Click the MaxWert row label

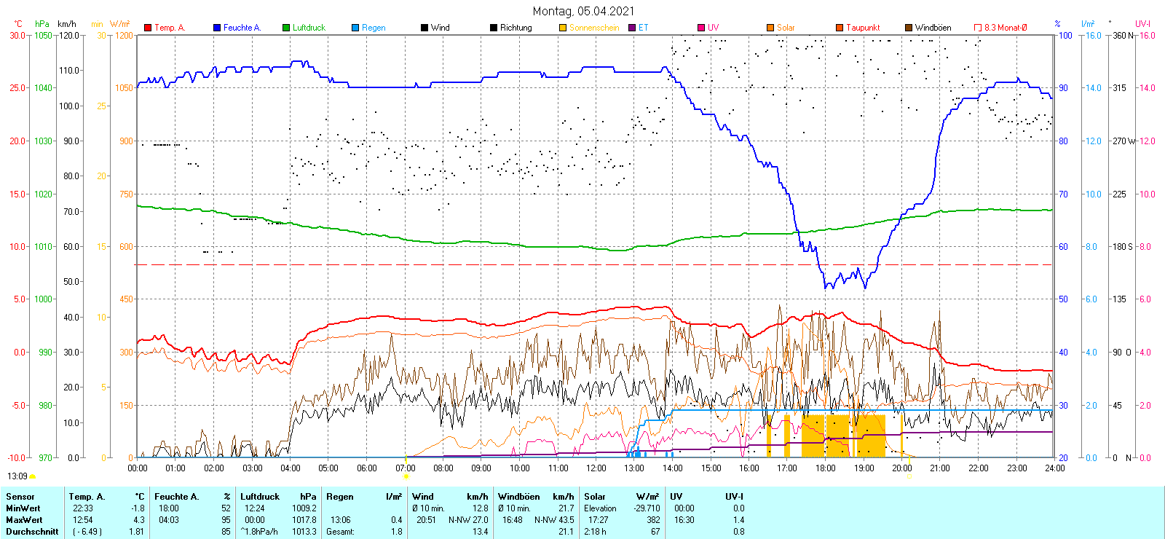[24, 520]
